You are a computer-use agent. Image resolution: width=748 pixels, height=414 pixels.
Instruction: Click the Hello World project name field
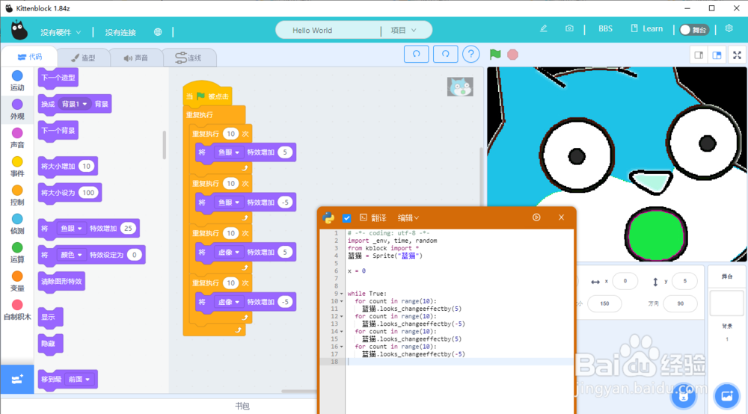(328, 30)
